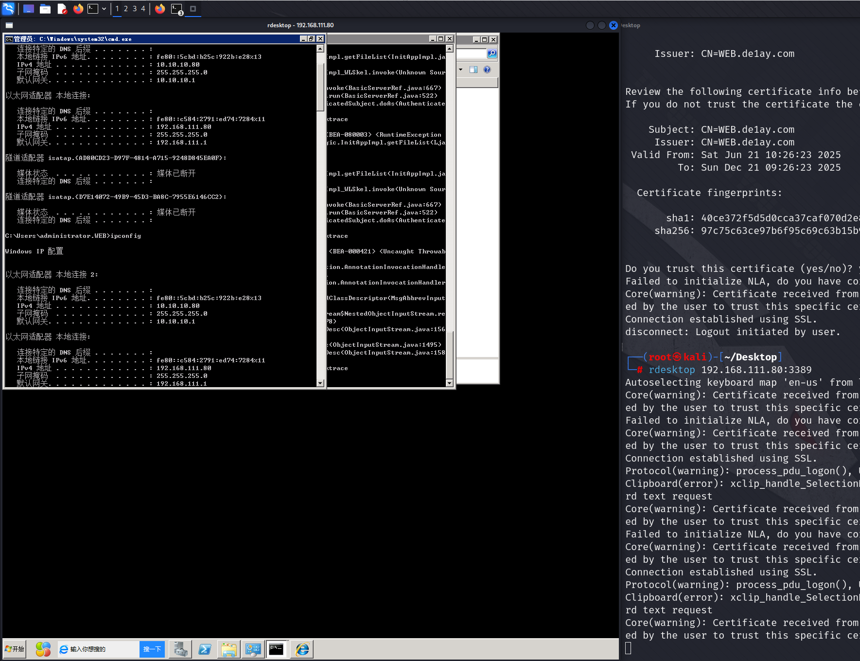Image resolution: width=860 pixels, height=661 pixels.
Task: Select the rdesktop task button in panel
Action: click(193, 9)
